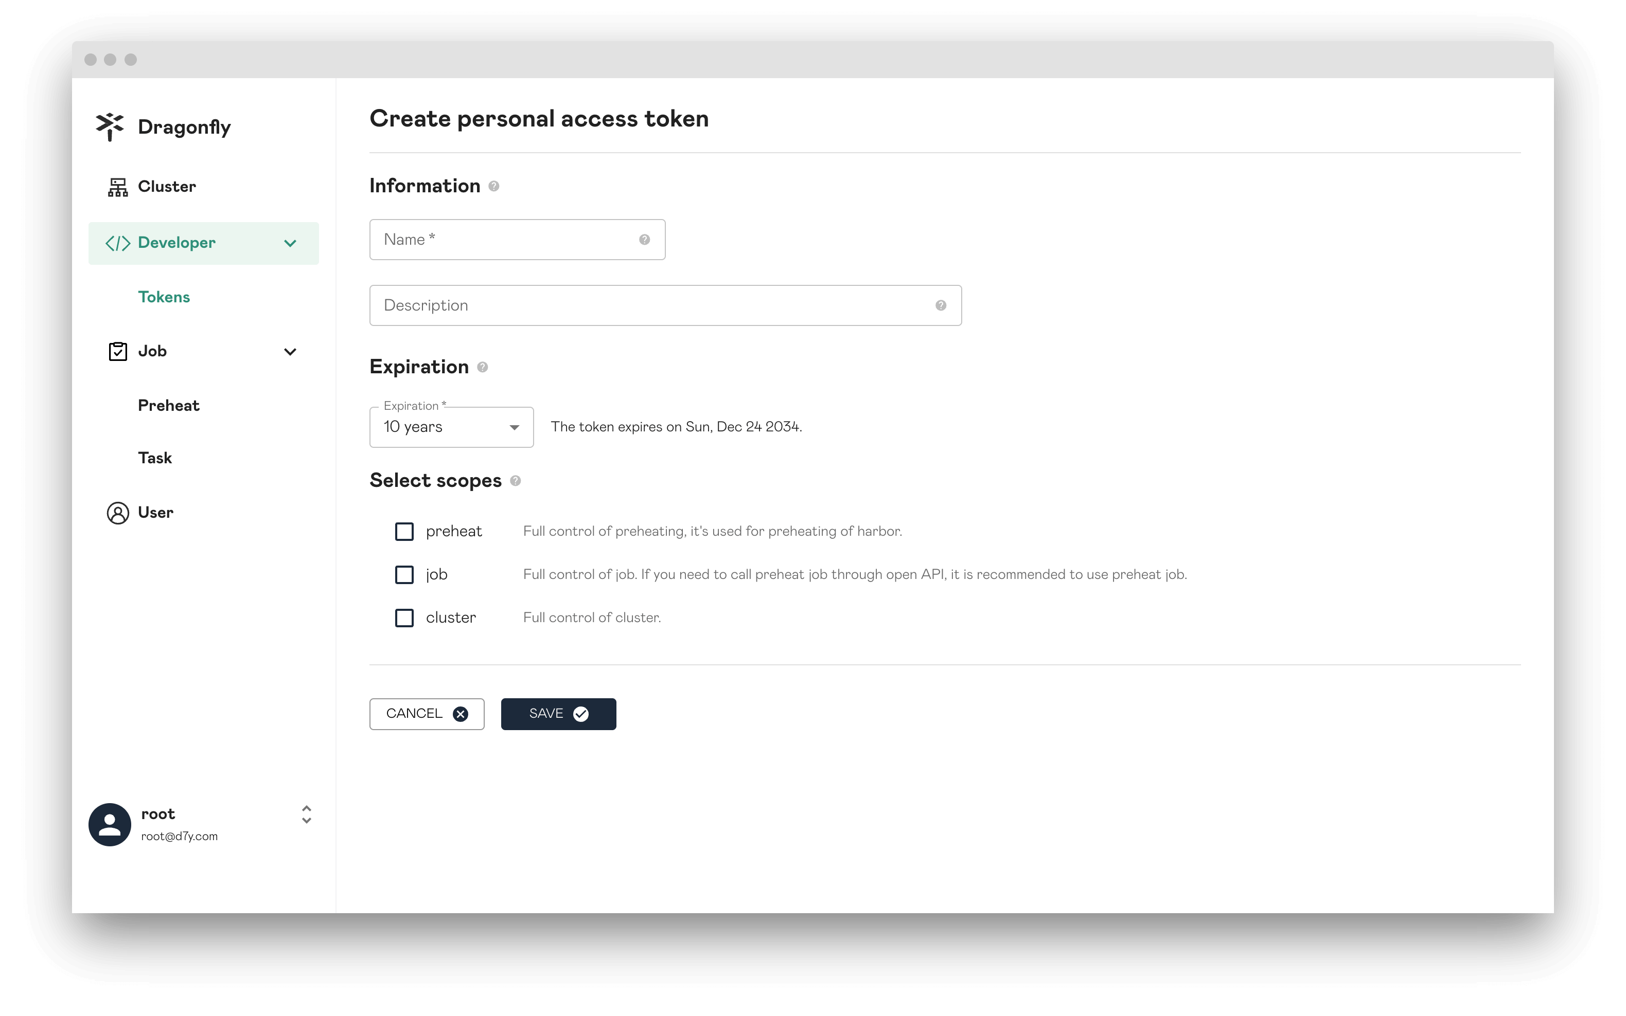Click the Job checkbox icon in sidebar

(x=117, y=350)
